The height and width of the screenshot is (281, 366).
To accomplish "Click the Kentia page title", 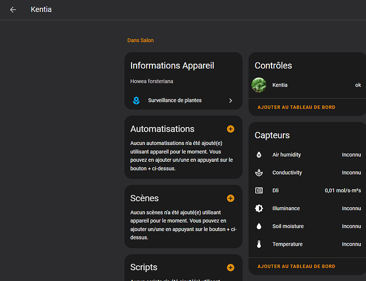I will [x=41, y=10].
